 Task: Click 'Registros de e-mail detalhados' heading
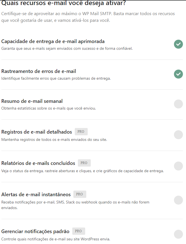click(x=37, y=132)
